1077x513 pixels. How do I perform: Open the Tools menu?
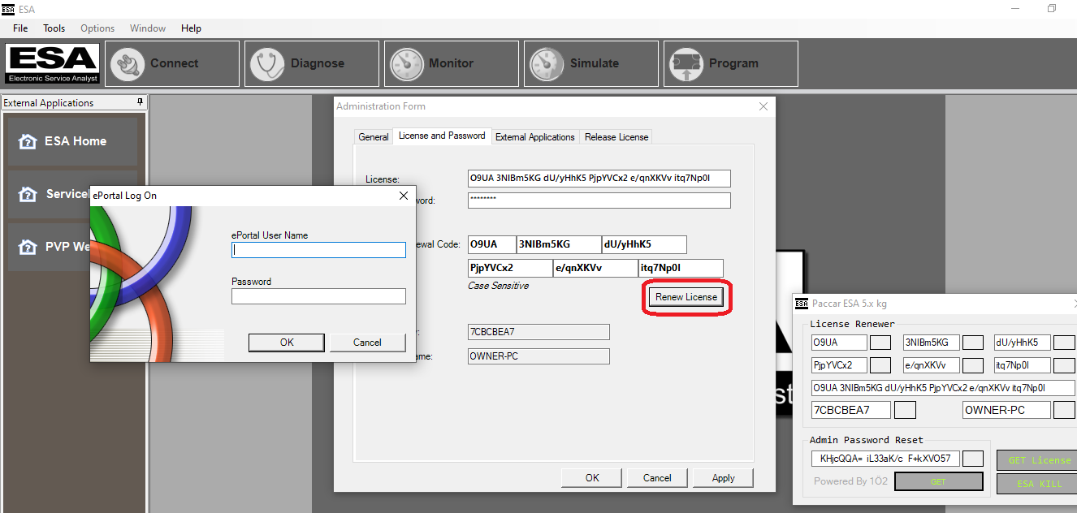click(54, 28)
